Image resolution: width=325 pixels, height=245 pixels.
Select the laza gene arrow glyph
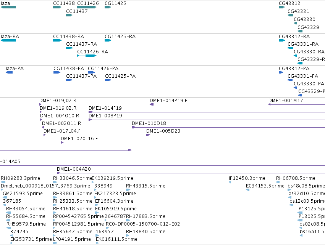point(8,7)
